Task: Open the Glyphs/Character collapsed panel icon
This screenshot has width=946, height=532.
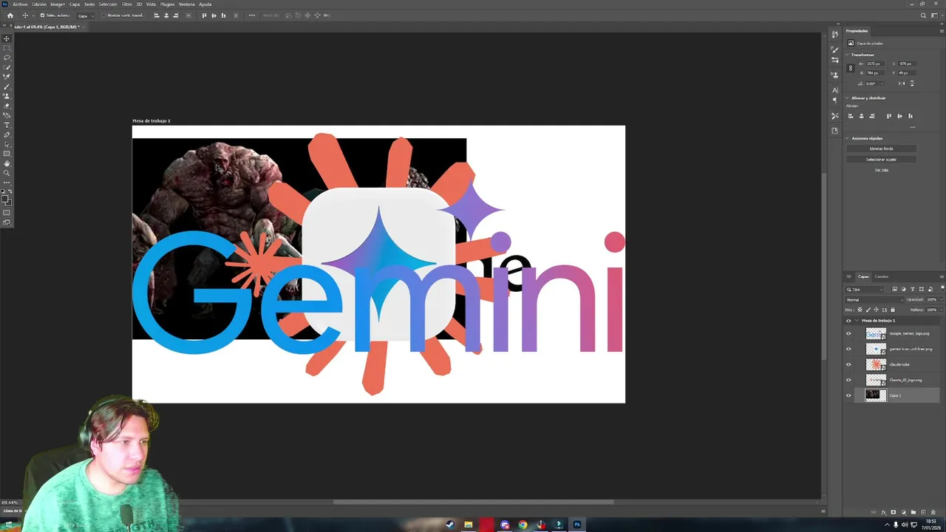Action: (835, 90)
